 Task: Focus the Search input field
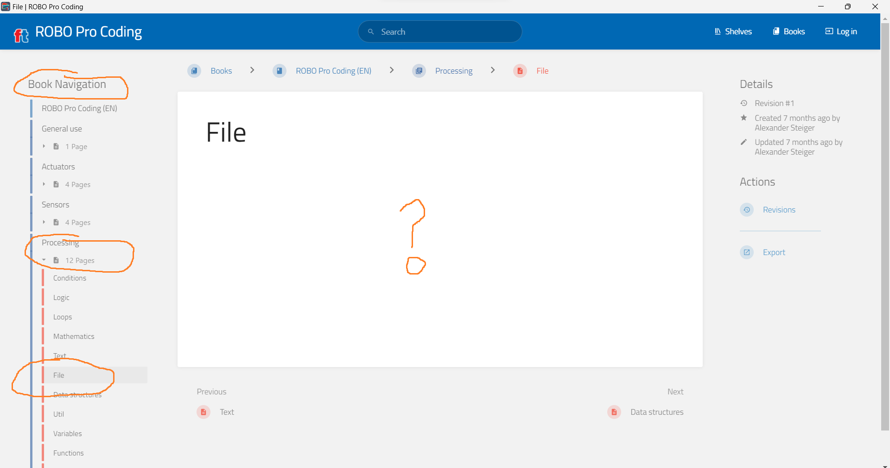[440, 31]
